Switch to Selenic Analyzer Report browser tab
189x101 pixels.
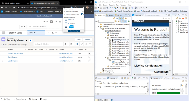point(15,3)
